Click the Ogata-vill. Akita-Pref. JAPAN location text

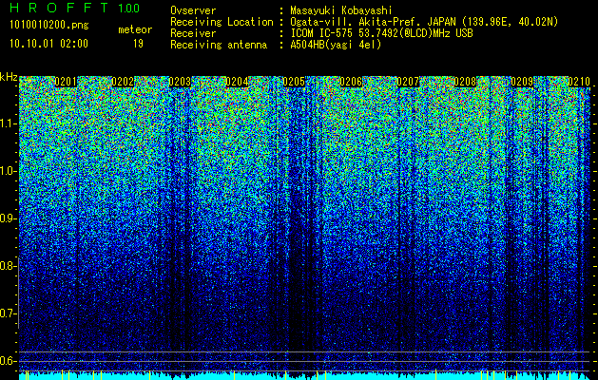coord(424,22)
